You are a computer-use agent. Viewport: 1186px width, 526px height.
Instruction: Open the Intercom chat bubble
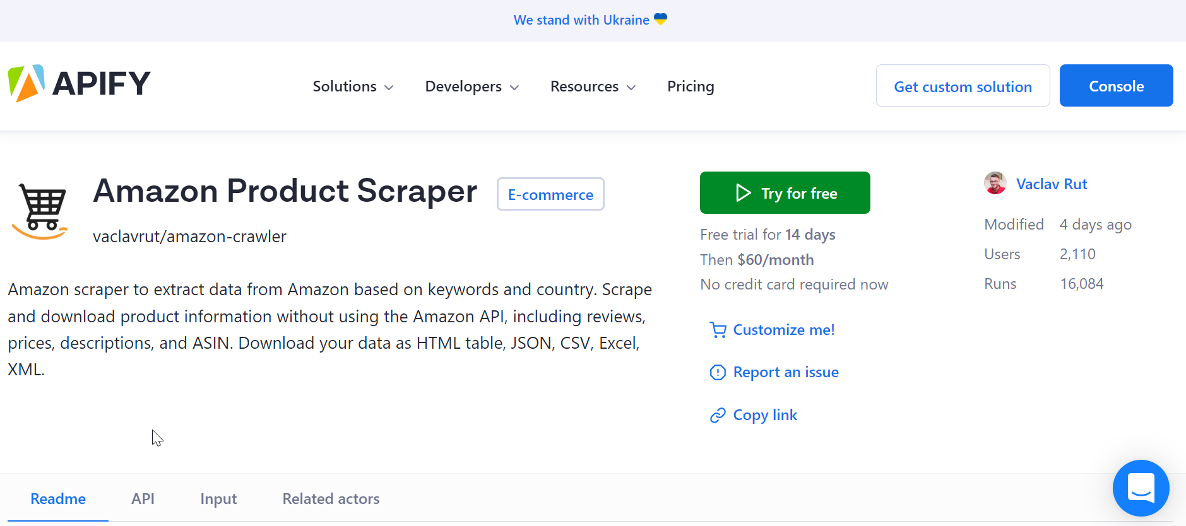[1141, 488]
